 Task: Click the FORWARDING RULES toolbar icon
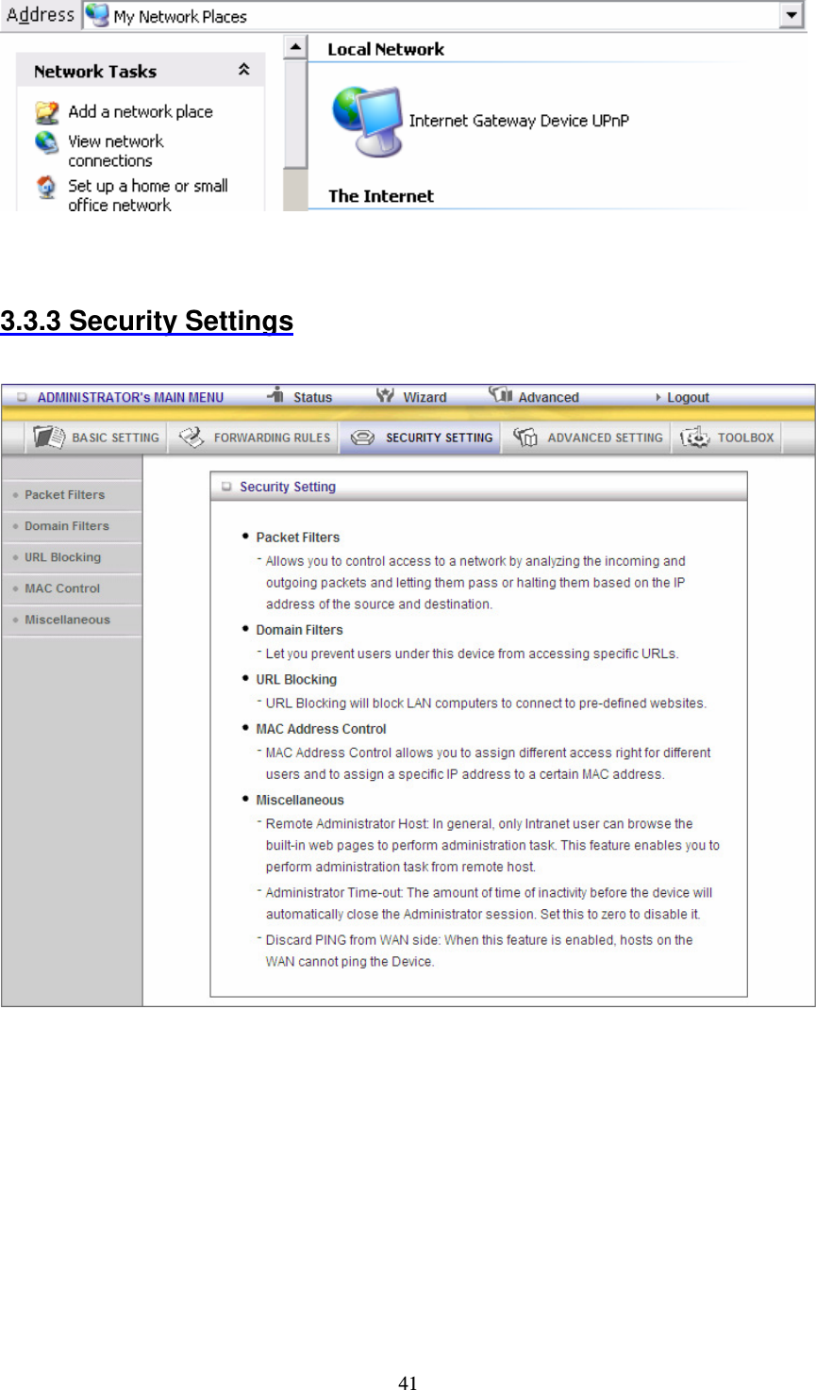point(192,437)
